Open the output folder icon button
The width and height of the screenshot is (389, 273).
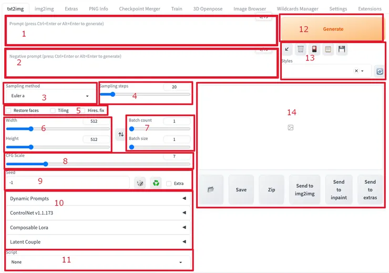(x=211, y=189)
